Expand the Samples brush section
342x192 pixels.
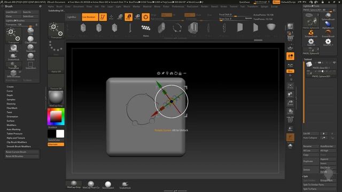(x=11, y=100)
